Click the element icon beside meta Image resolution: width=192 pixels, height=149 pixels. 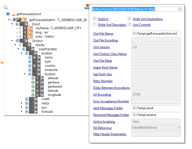(27, 103)
